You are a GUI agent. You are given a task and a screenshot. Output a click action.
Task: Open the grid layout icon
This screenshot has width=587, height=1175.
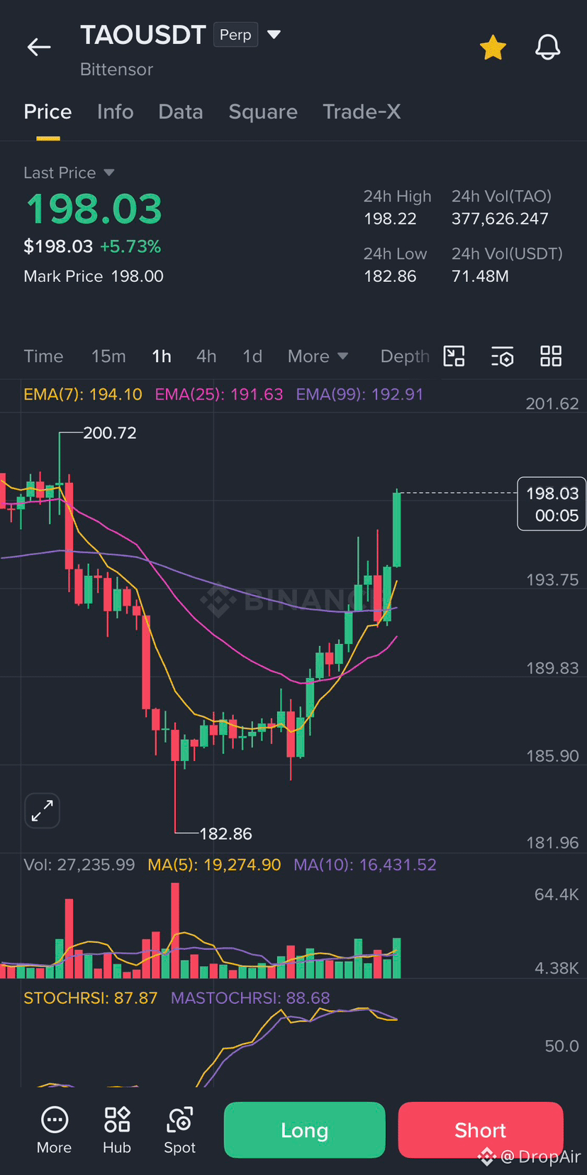point(551,356)
